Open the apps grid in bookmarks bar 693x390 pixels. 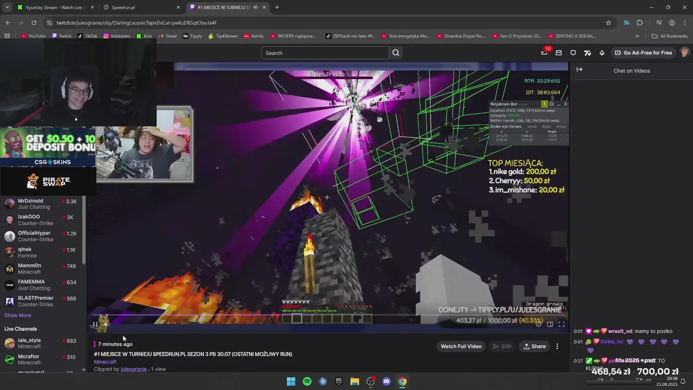7,36
